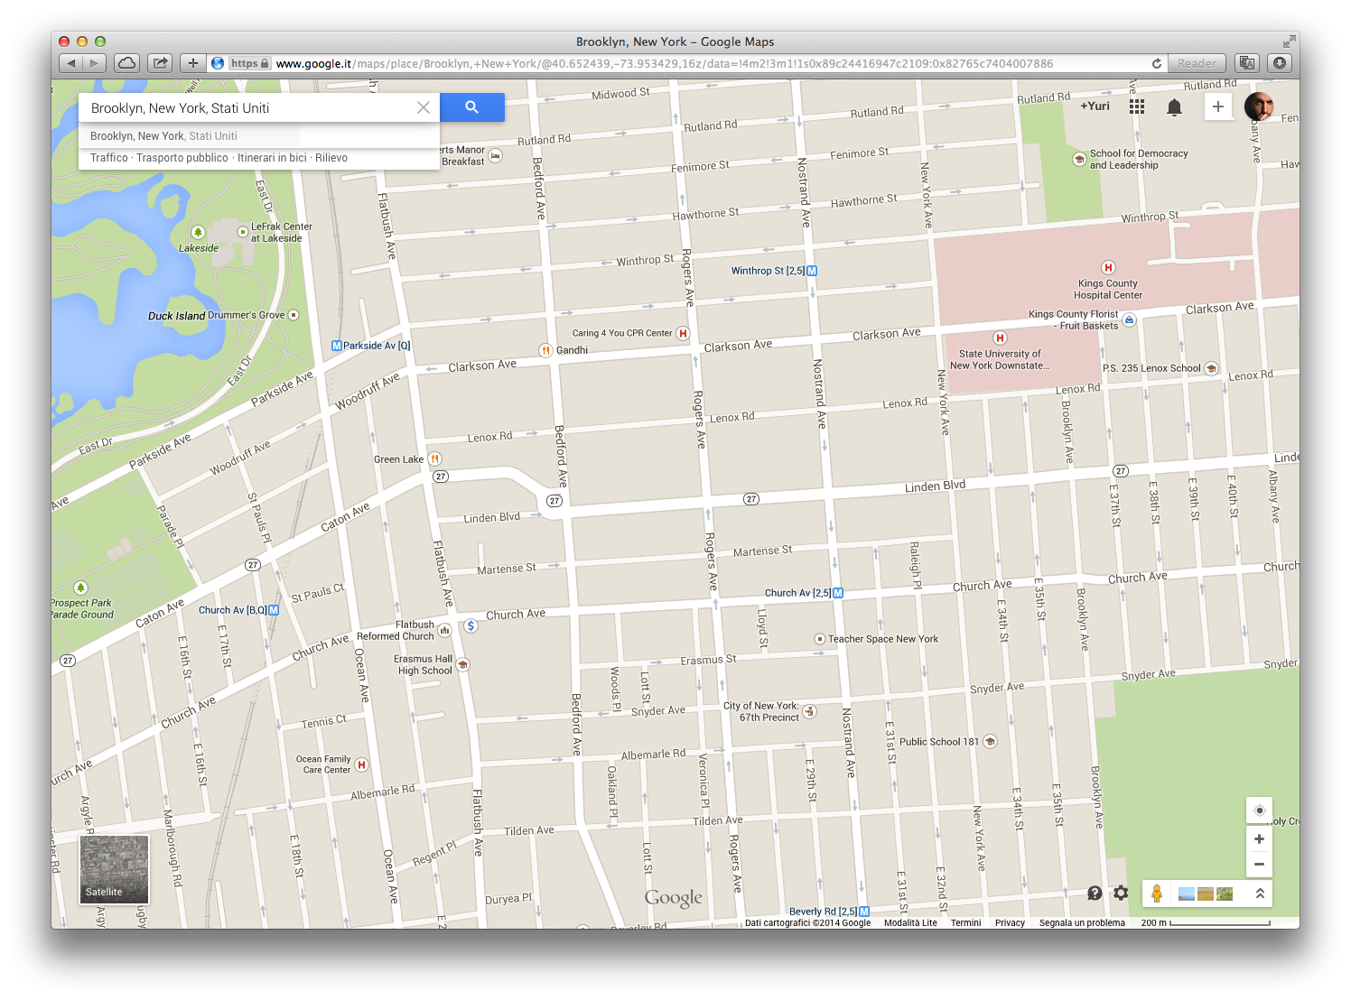The width and height of the screenshot is (1351, 1000).
Task: Zoom in with the plus button
Action: 1259,838
